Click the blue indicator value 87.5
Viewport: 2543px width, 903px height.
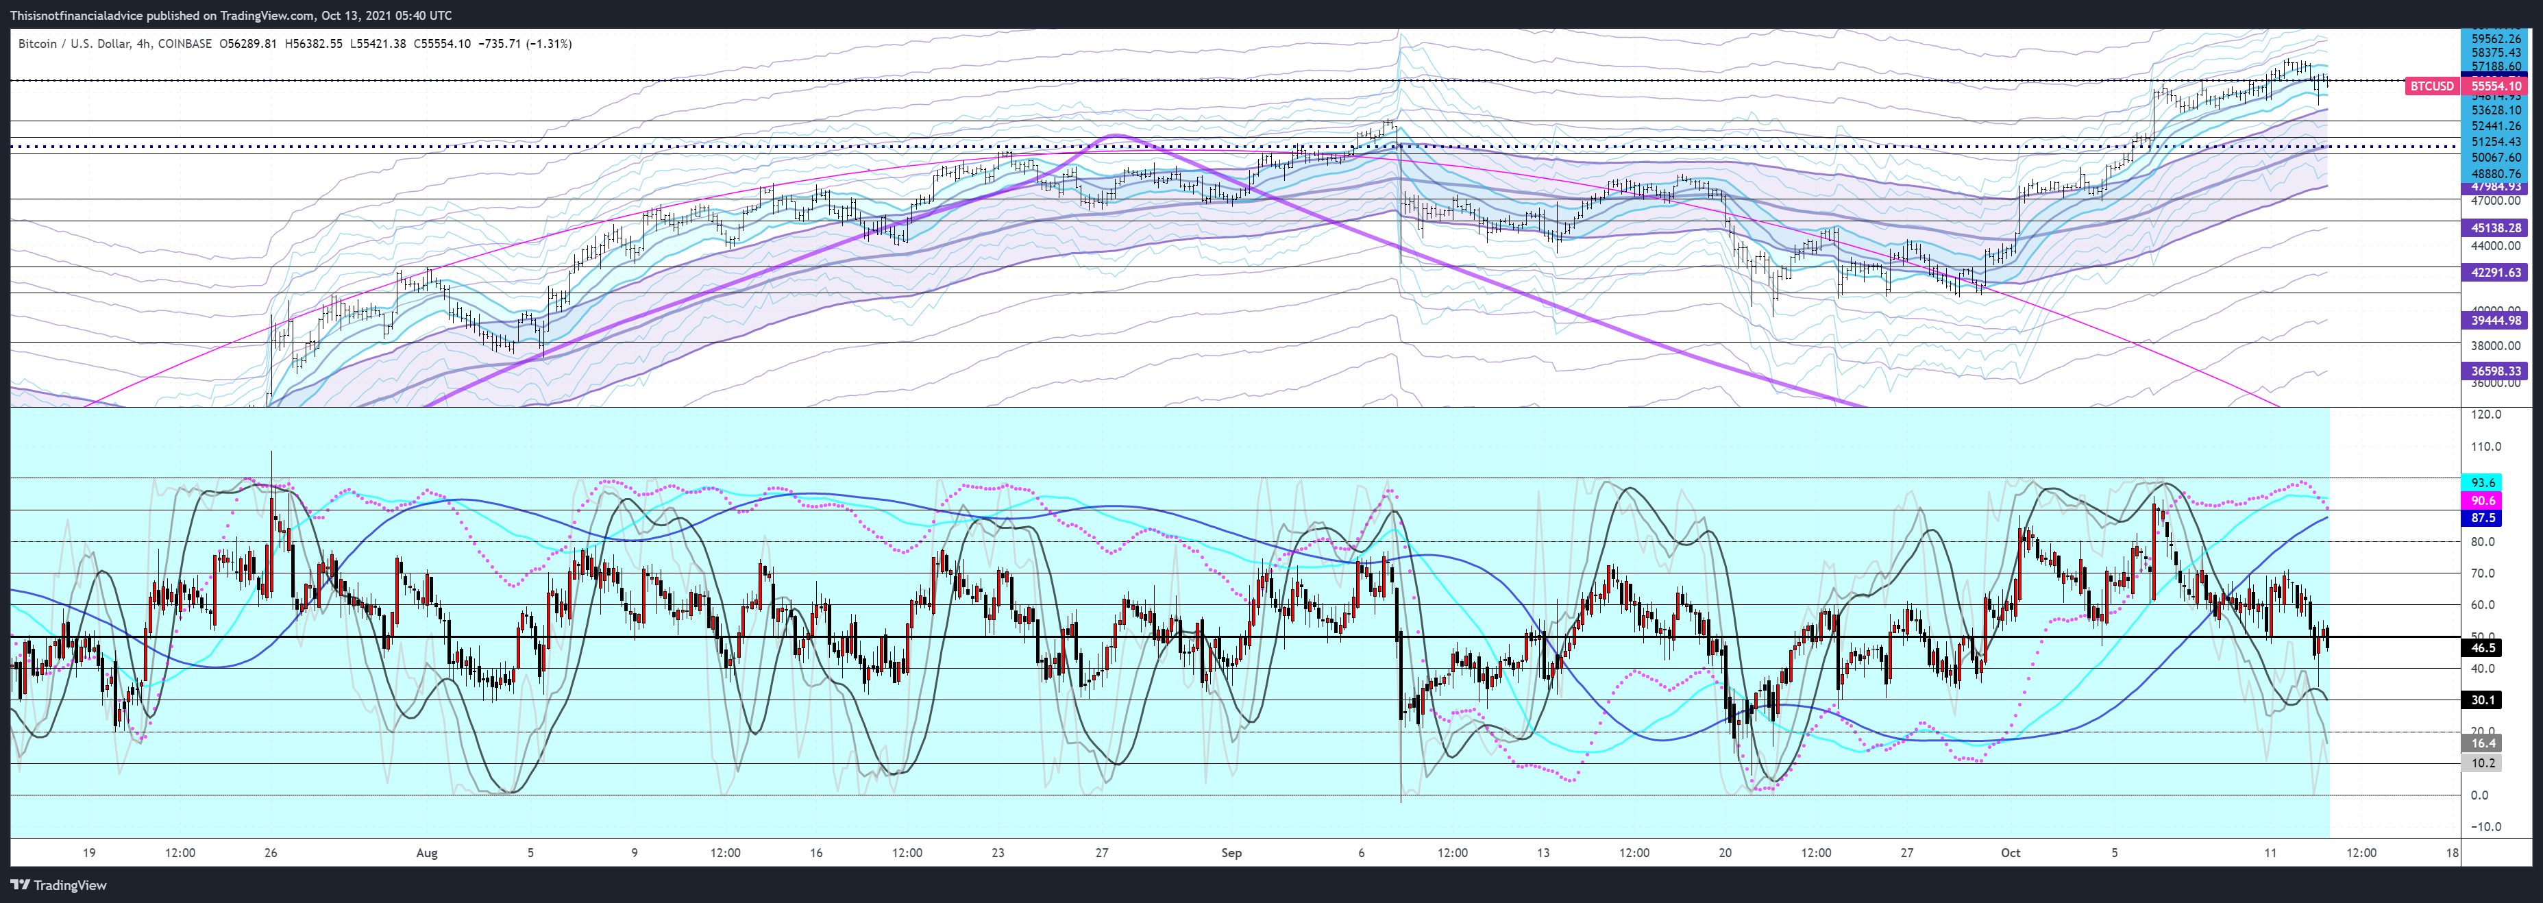click(x=2483, y=517)
